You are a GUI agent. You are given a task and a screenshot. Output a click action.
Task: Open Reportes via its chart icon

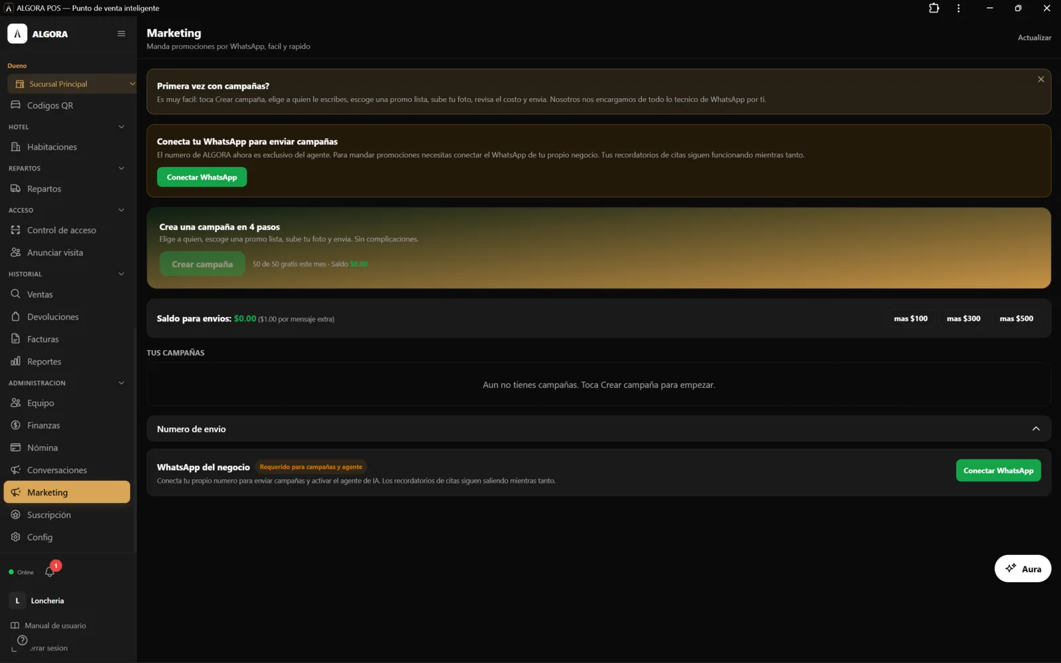click(15, 361)
